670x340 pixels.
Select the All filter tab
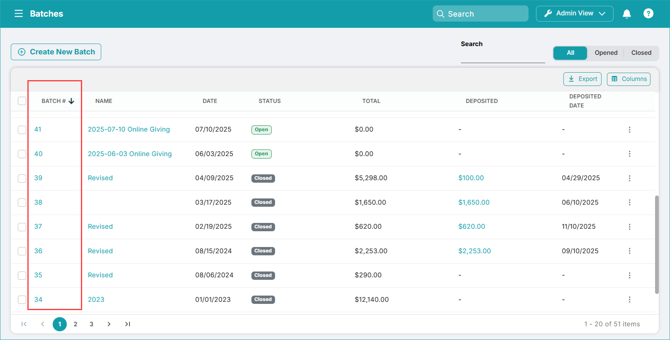(x=570, y=53)
